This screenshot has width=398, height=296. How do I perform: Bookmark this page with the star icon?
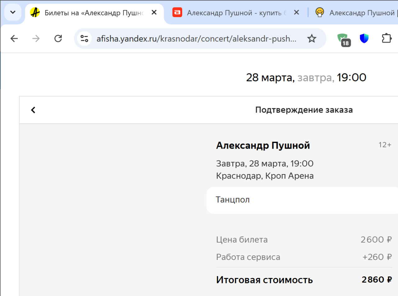click(311, 39)
